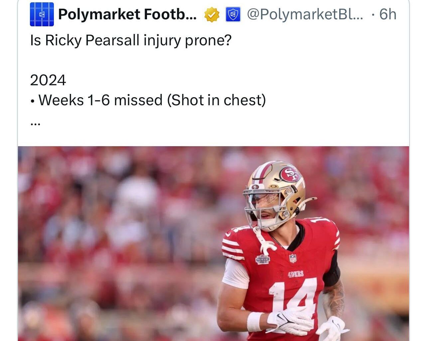Click the "2024" line in the post
Viewport: 427px width, 341px height.
[x=48, y=80]
